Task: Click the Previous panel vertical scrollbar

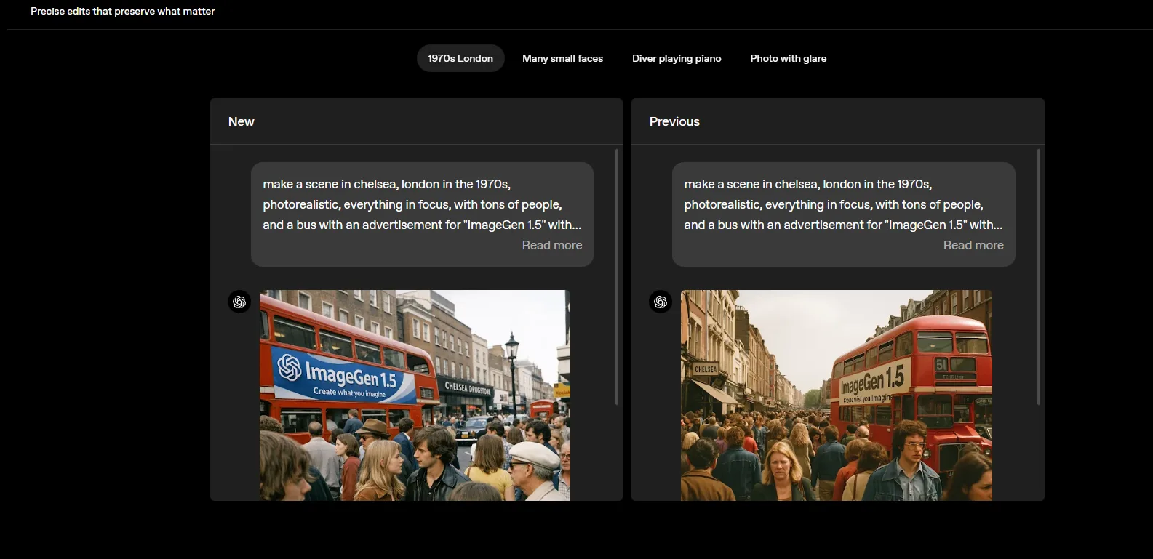Action: (x=1038, y=276)
